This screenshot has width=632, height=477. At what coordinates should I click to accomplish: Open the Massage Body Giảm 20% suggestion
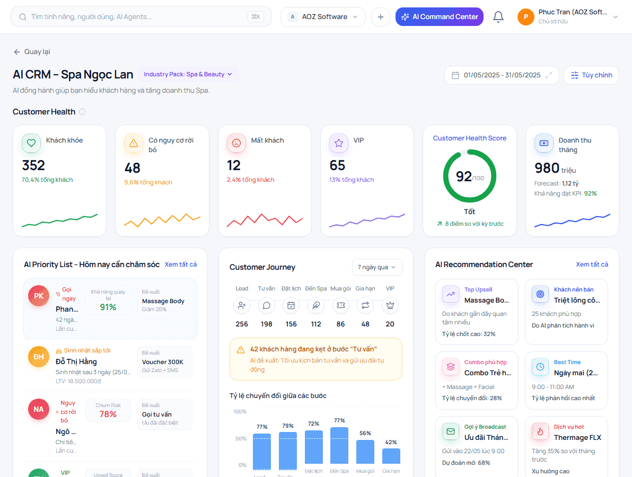pyautogui.click(x=164, y=301)
